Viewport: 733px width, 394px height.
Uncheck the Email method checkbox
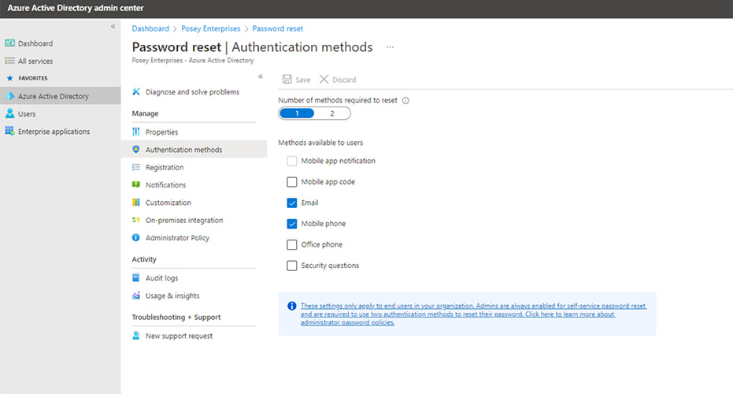[291, 203]
